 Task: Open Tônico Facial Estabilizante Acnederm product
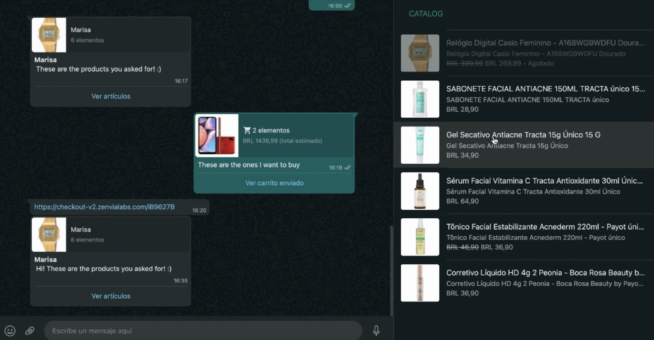tap(524, 237)
